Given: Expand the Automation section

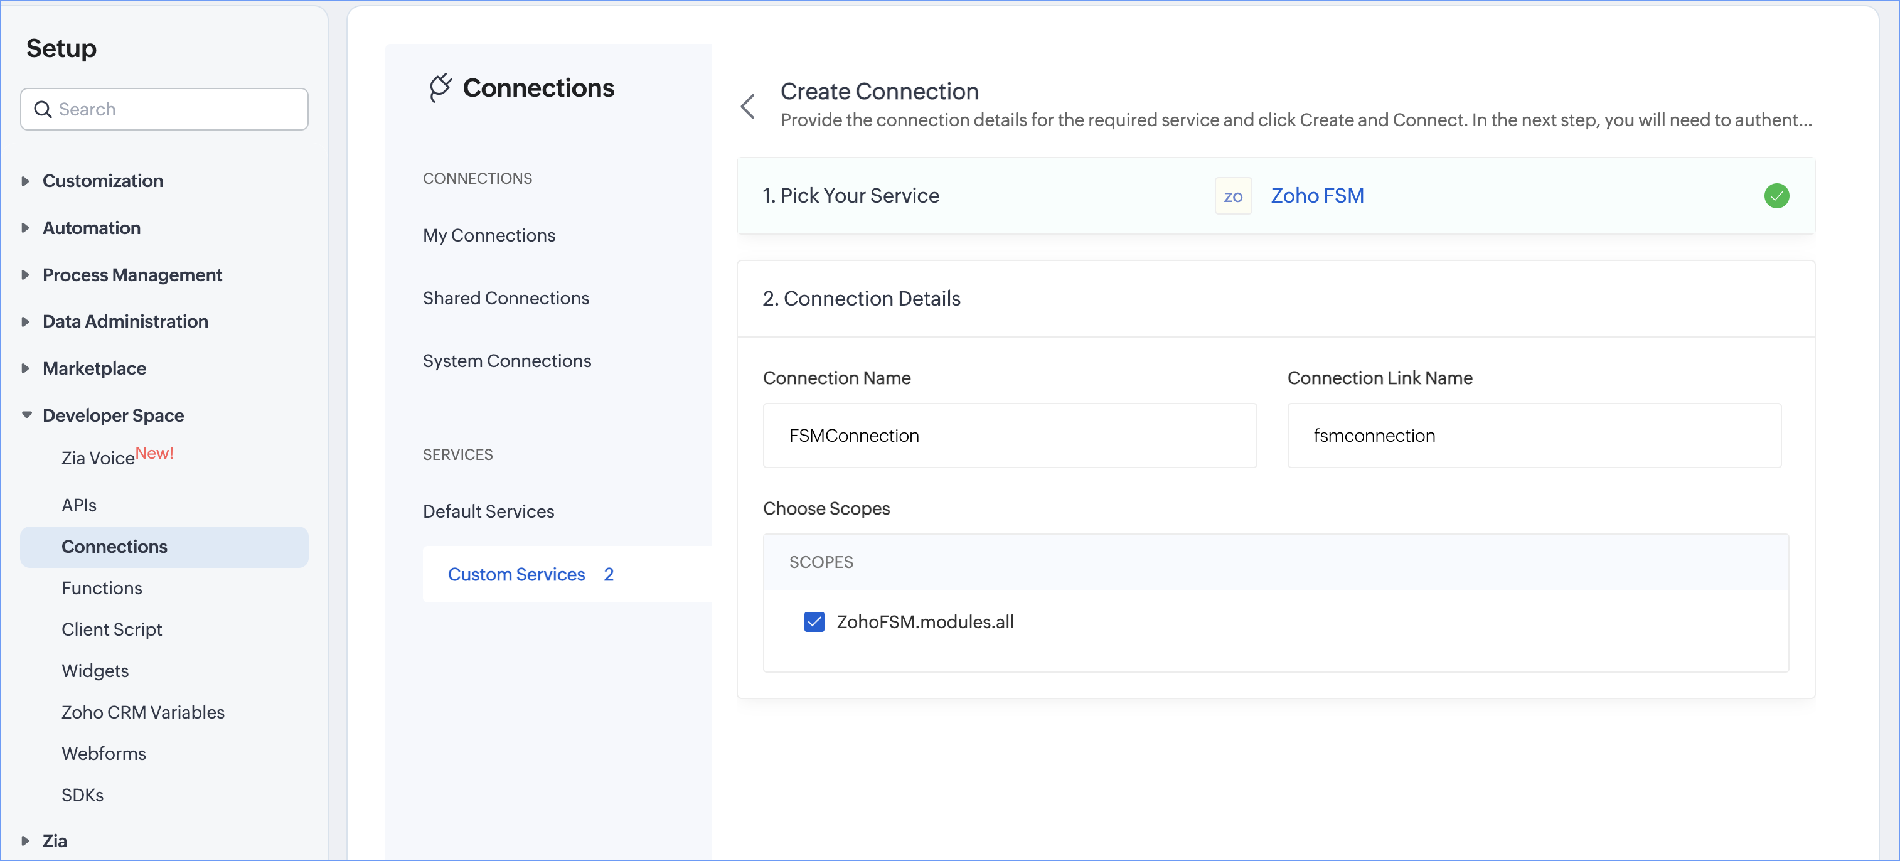Looking at the screenshot, I should tap(26, 228).
